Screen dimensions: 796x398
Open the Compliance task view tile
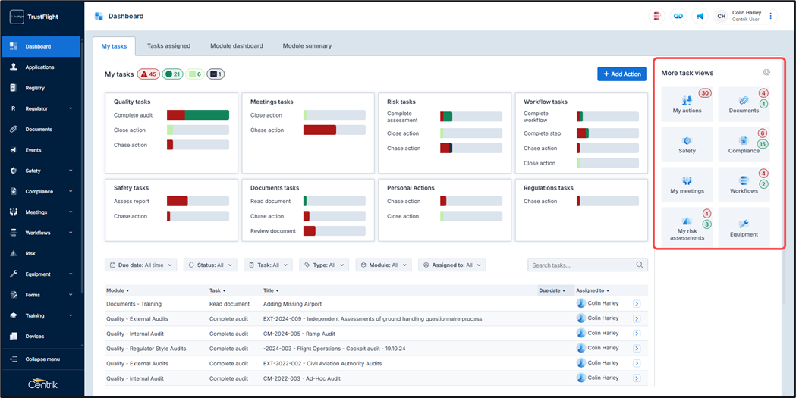pos(744,145)
